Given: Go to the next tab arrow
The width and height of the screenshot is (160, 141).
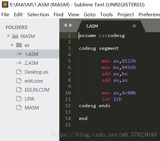Looking at the screenshot, I should tap(71, 25).
